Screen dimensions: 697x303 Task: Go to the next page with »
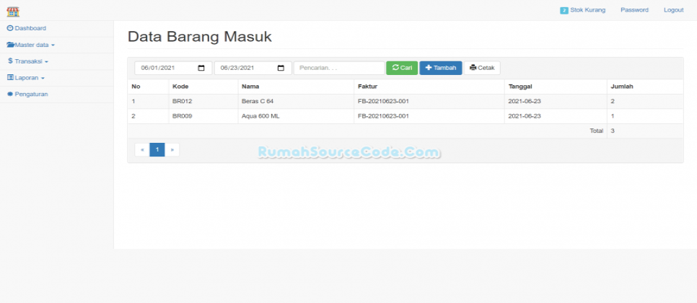[x=172, y=150]
